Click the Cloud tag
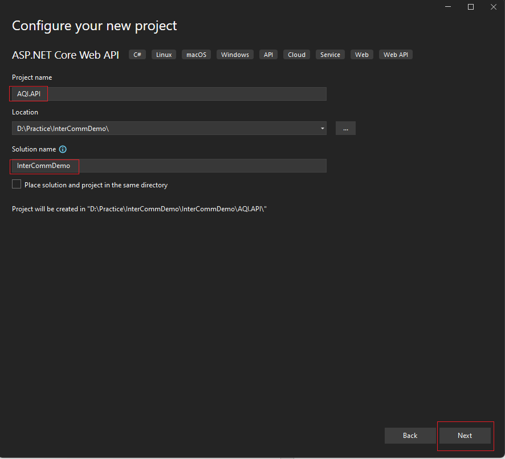 coord(296,55)
